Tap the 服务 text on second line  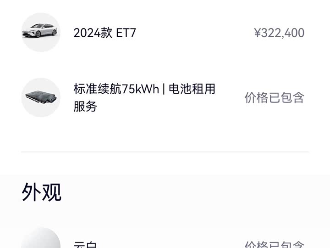(x=85, y=107)
